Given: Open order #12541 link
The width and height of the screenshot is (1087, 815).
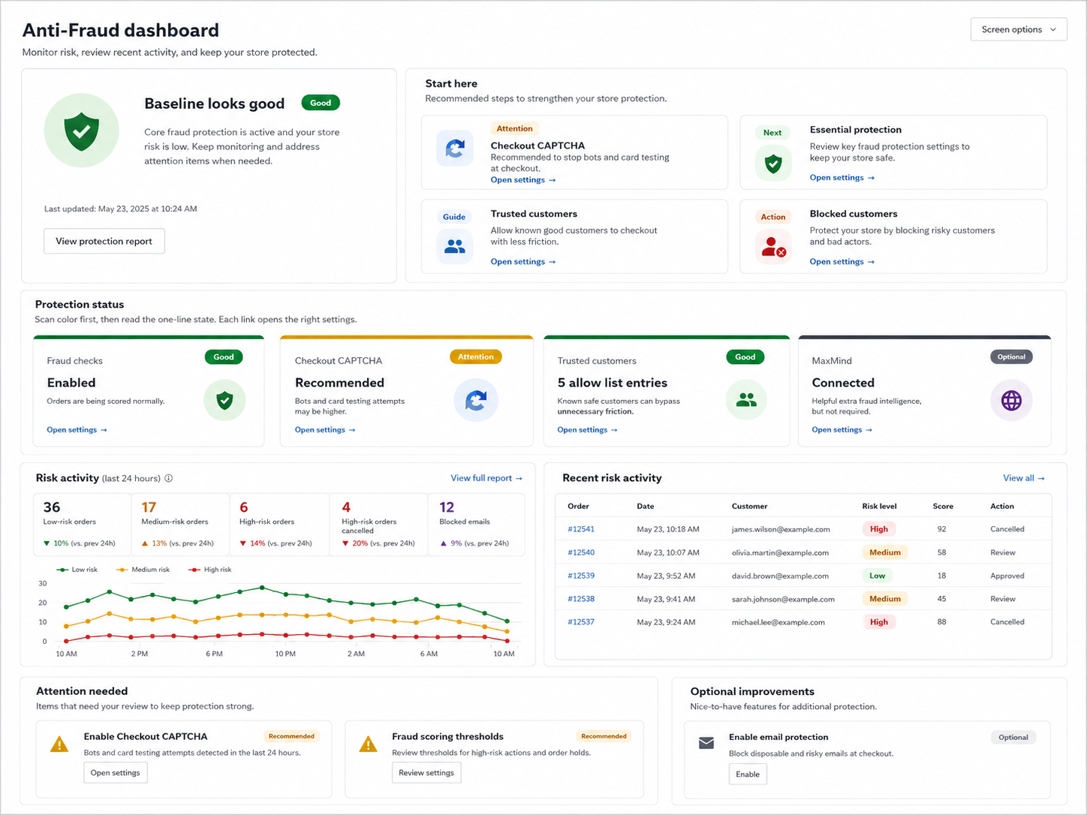Looking at the screenshot, I should [x=581, y=529].
